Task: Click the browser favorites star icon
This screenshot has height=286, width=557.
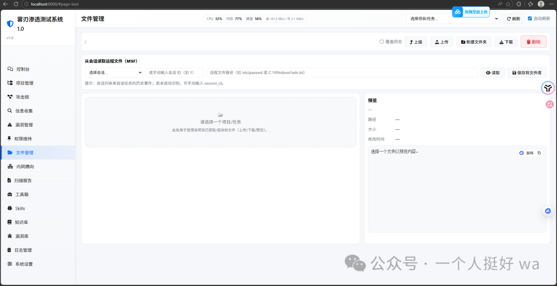Action: pyautogui.click(x=509, y=4)
